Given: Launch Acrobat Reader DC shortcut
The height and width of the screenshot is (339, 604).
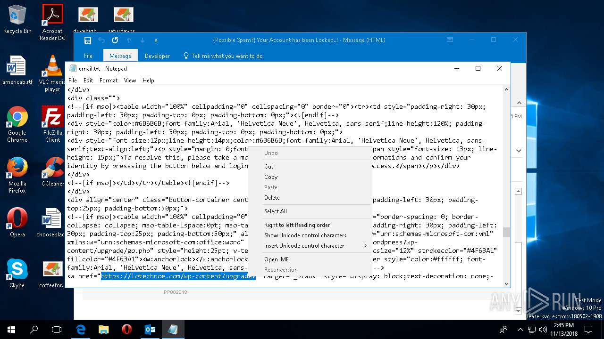Looking at the screenshot, I should pyautogui.click(x=52, y=22).
